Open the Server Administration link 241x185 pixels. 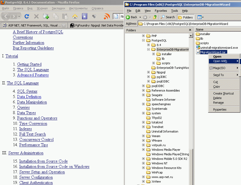tap(26, 153)
